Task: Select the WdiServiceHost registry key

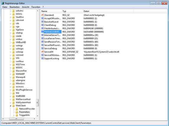Action: (23, 99)
